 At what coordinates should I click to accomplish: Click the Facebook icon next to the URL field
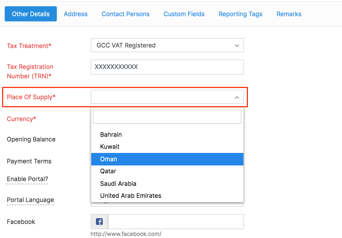(x=99, y=221)
